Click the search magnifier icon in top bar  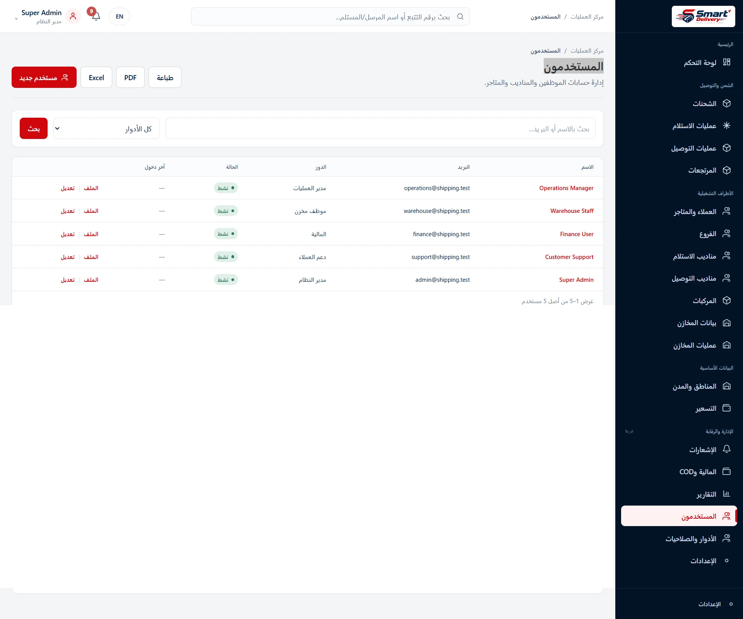(x=460, y=16)
